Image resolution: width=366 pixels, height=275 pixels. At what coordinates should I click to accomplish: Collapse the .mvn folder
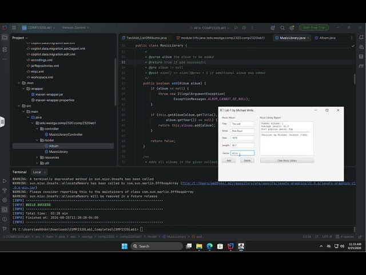tap(19, 83)
